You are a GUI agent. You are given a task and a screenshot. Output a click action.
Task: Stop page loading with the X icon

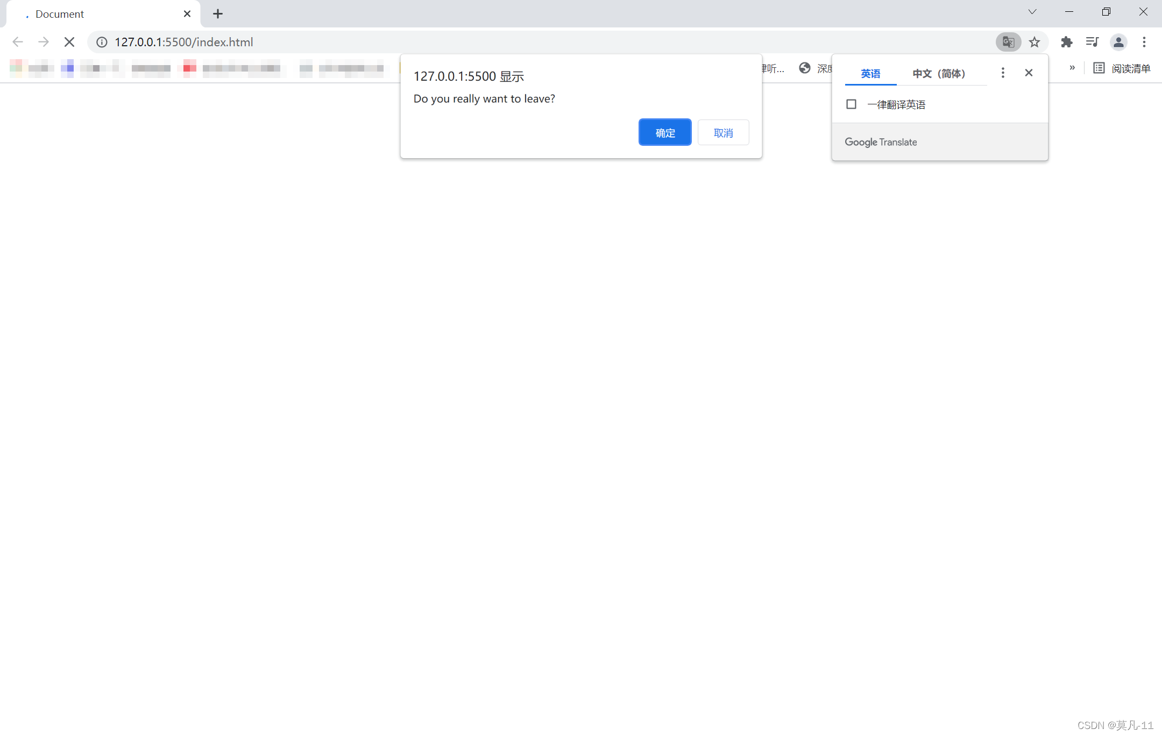coord(69,42)
